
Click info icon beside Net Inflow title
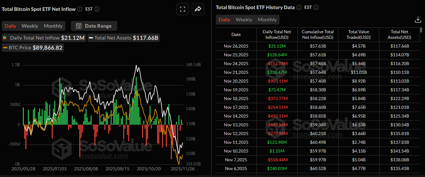click(x=80, y=9)
